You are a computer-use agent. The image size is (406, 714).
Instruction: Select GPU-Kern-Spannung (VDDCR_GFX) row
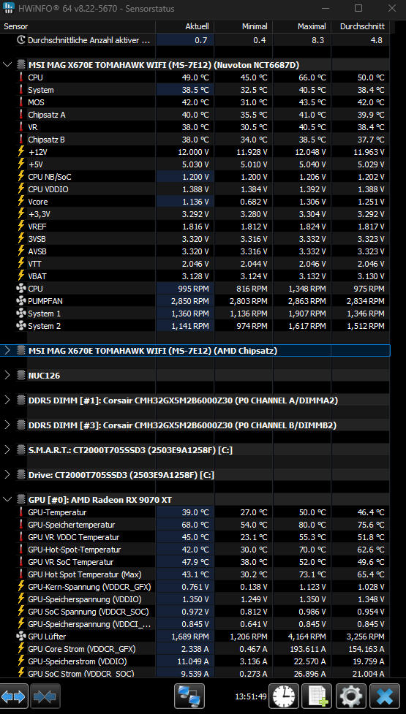(195, 587)
